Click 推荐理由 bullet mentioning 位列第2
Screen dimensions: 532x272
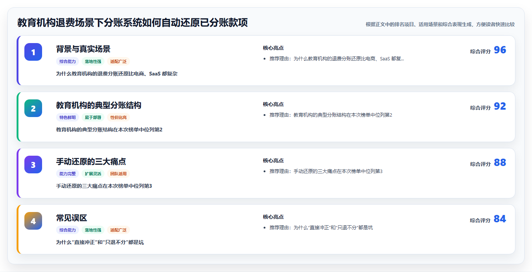tap(331, 115)
